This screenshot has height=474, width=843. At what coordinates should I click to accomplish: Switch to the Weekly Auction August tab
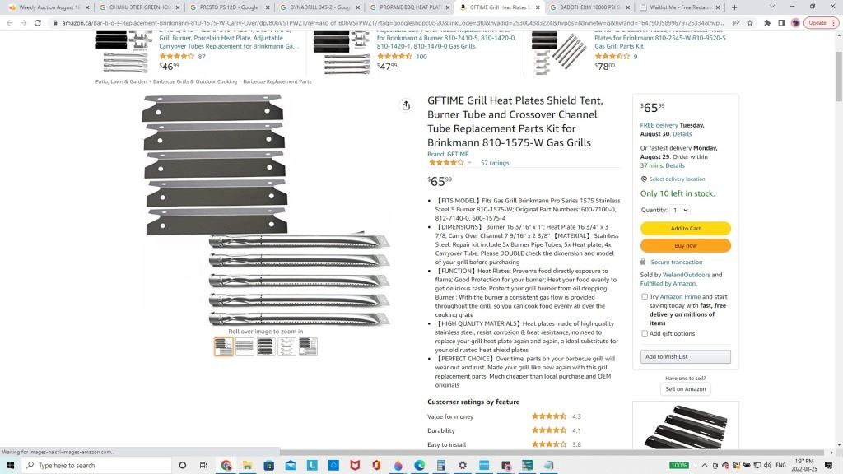(x=49, y=7)
